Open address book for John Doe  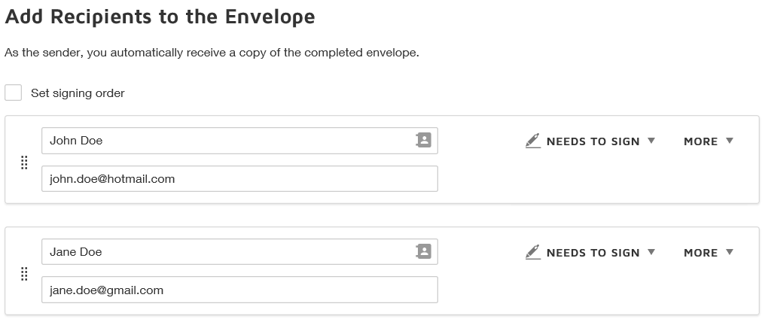[x=423, y=140]
